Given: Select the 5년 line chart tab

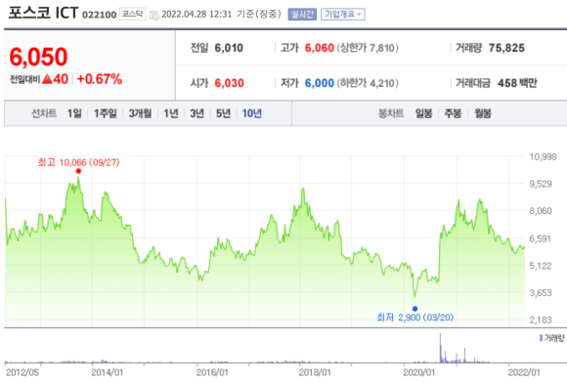Looking at the screenshot, I should (223, 113).
